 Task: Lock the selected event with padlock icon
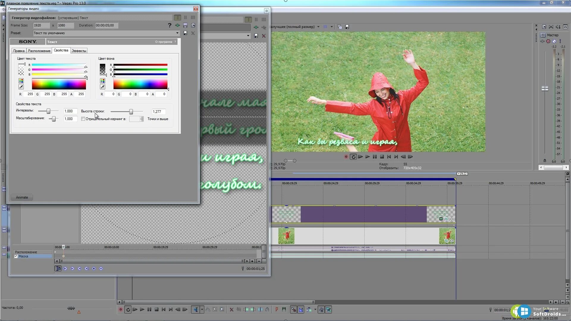pyautogui.click(x=267, y=309)
